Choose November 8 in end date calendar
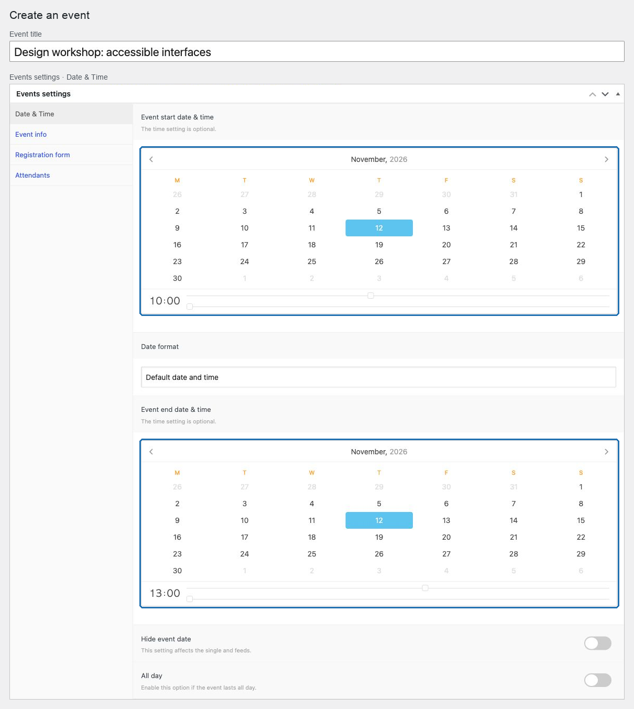Screen dimensions: 634x709 [581, 504]
